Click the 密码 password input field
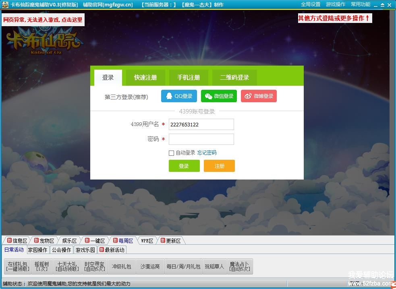This screenshot has width=396, height=289. (201, 139)
